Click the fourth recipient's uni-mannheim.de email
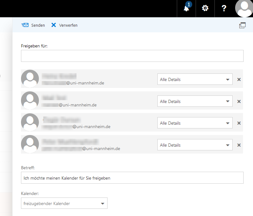Screen dimensions: 253x216 81,148
